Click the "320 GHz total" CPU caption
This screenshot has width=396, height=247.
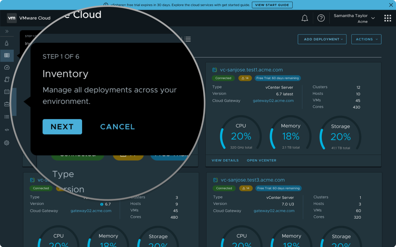click(241, 148)
